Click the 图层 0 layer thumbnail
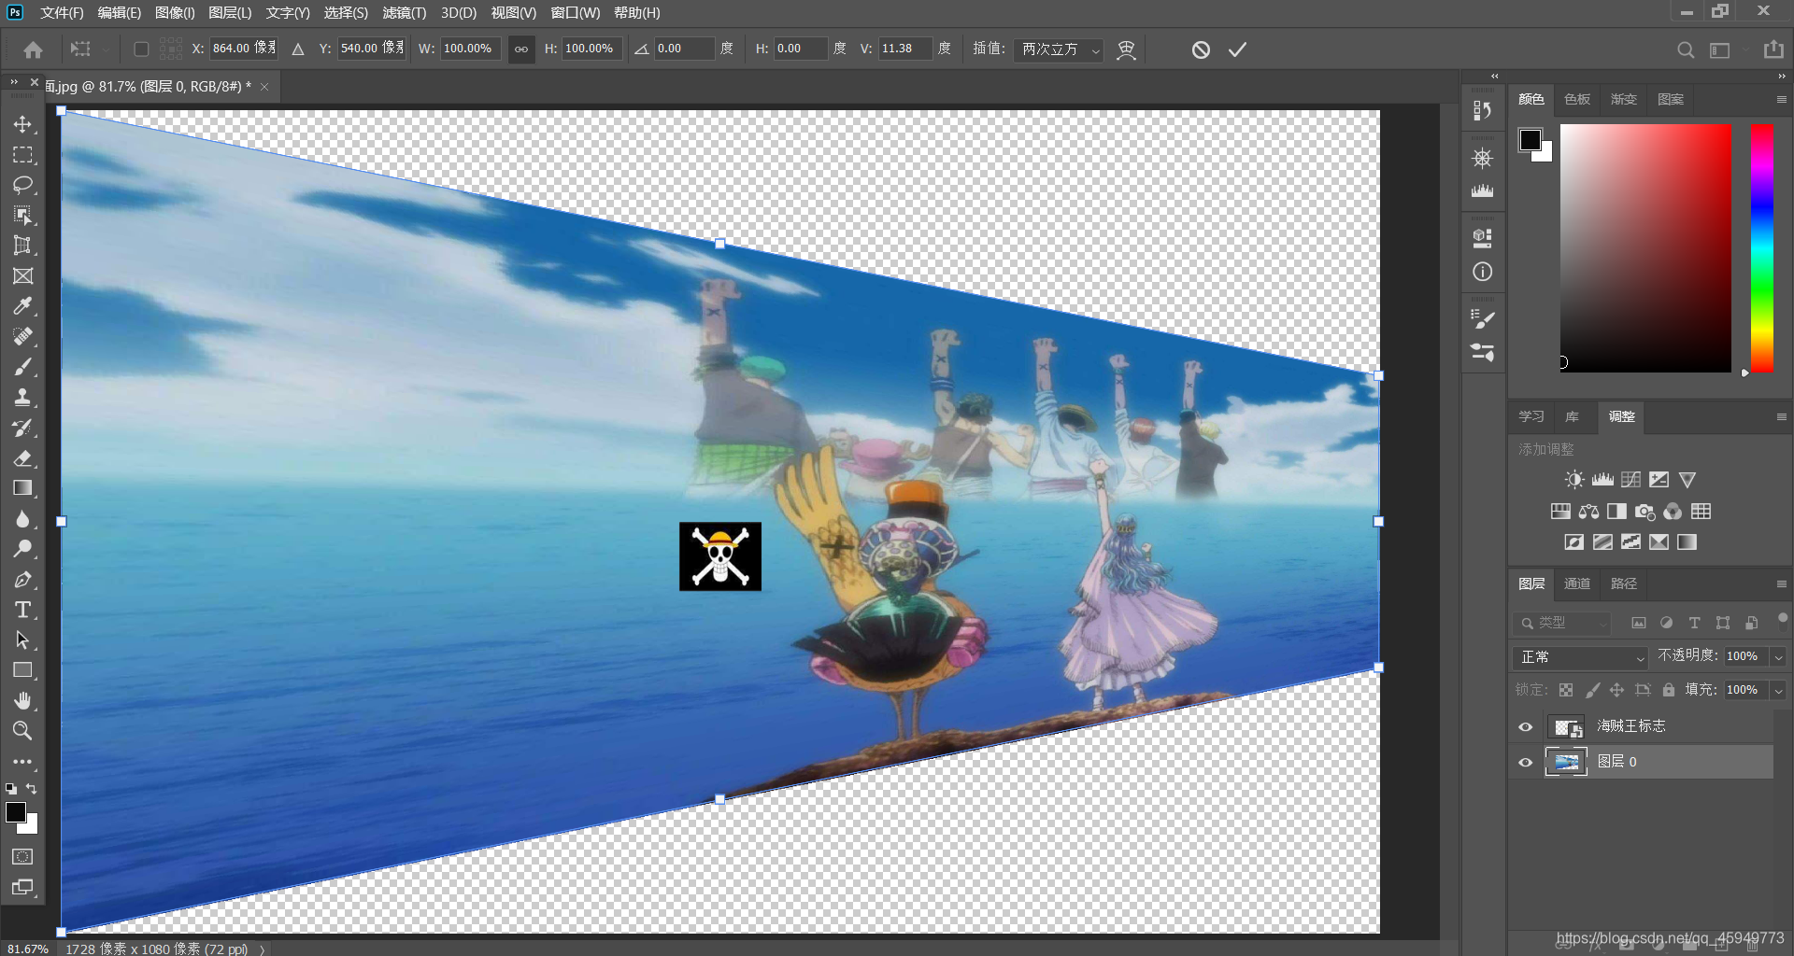 click(1566, 763)
